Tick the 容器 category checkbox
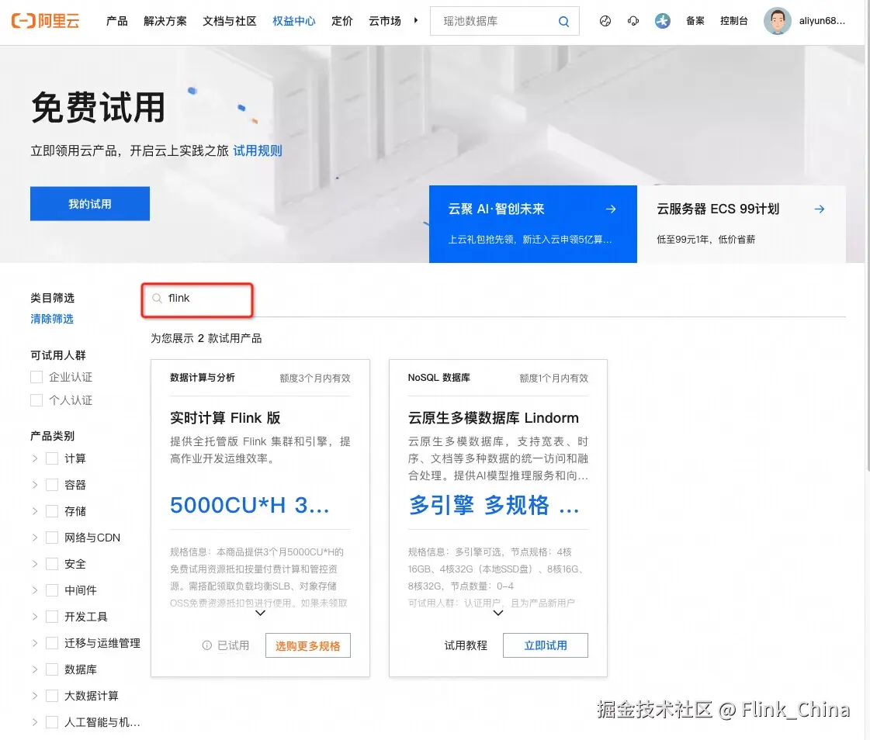The height and width of the screenshot is (740, 870). (52, 485)
